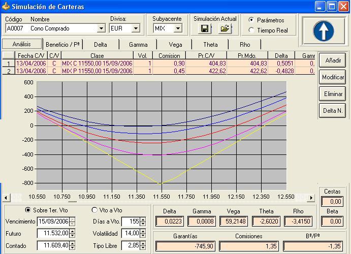Select the Tiempo Real radio button

[x=251, y=30]
